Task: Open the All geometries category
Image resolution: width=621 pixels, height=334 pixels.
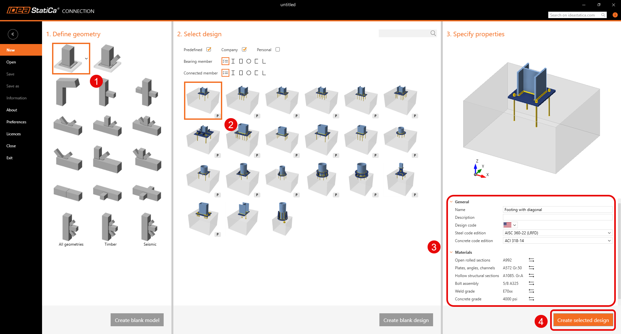Action: [x=71, y=229]
